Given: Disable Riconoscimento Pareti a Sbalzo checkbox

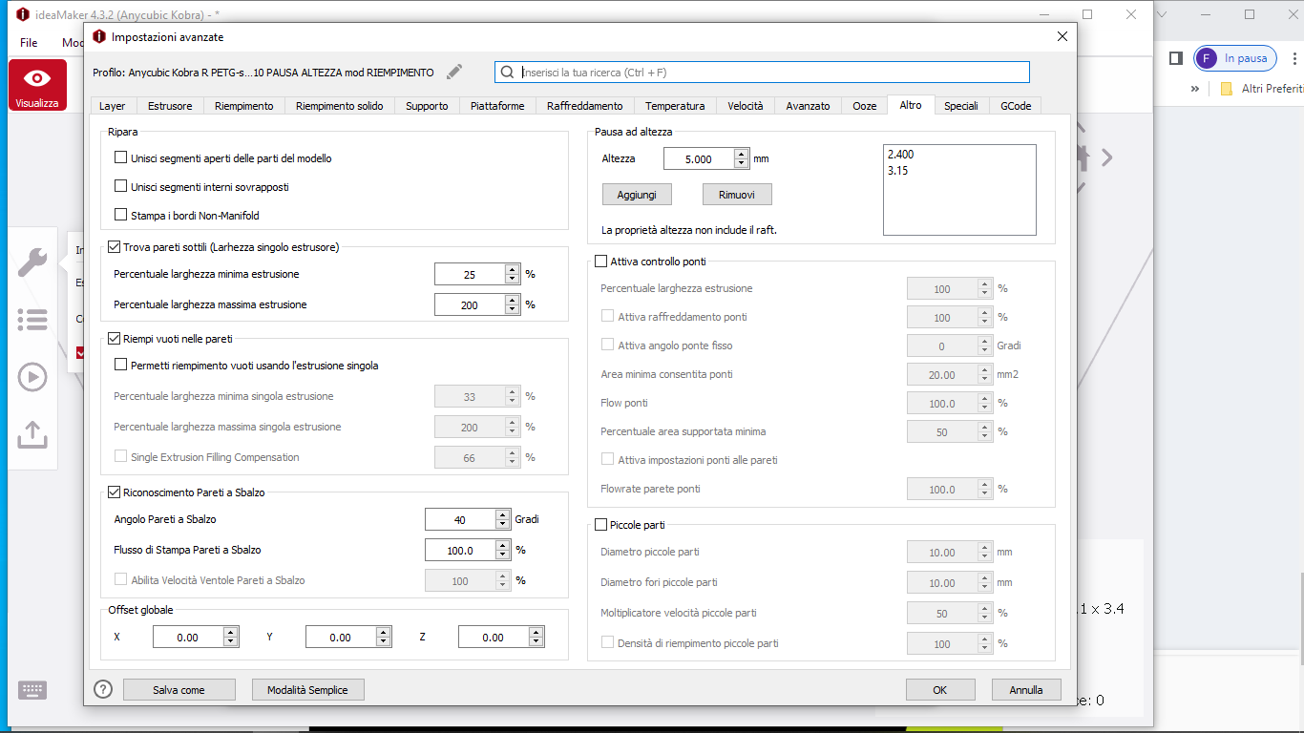Looking at the screenshot, I should point(115,492).
